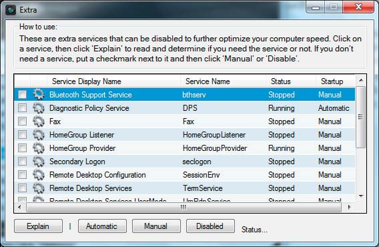379x247 pixels.
Task: Close the Extra window
Action: (x=358, y=7)
